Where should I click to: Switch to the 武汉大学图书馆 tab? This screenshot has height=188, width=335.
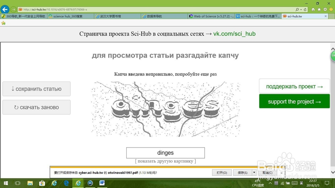click(x=117, y=16)
